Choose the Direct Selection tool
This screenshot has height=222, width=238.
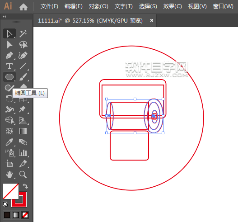pyautogui.click(x=9, y=45)
